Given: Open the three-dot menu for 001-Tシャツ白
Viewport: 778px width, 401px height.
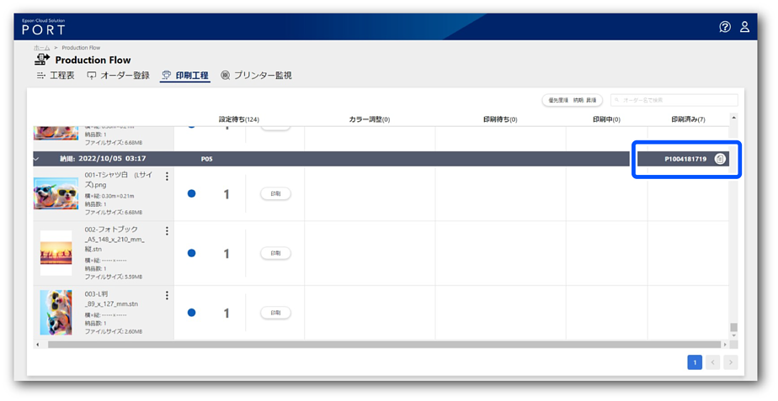Looking at the screenshot, I should [x=167, y=177].
